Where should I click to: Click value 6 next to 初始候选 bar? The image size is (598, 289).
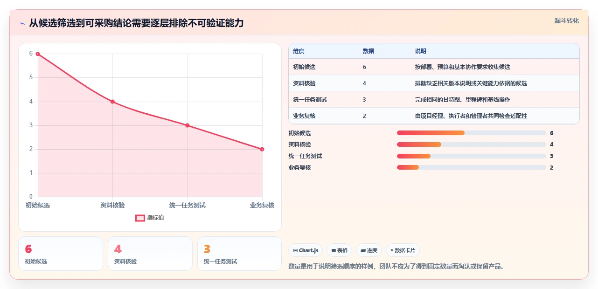click(x=552, y=133)
